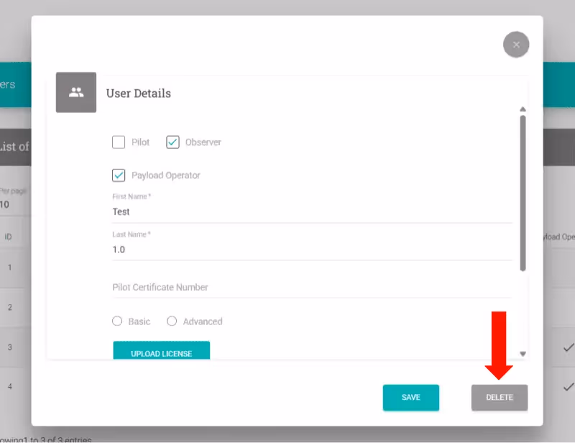Enable the Pilot checkbox
Screen dimensions: 575x443
point(119,142)
